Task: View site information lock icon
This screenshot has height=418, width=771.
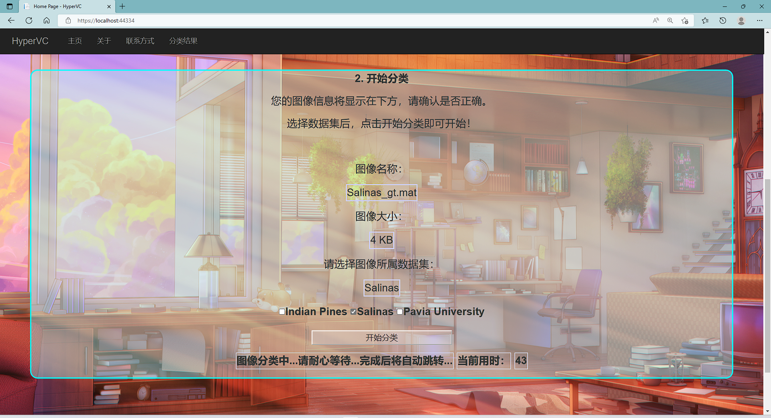Action: [x=68, y=20]
